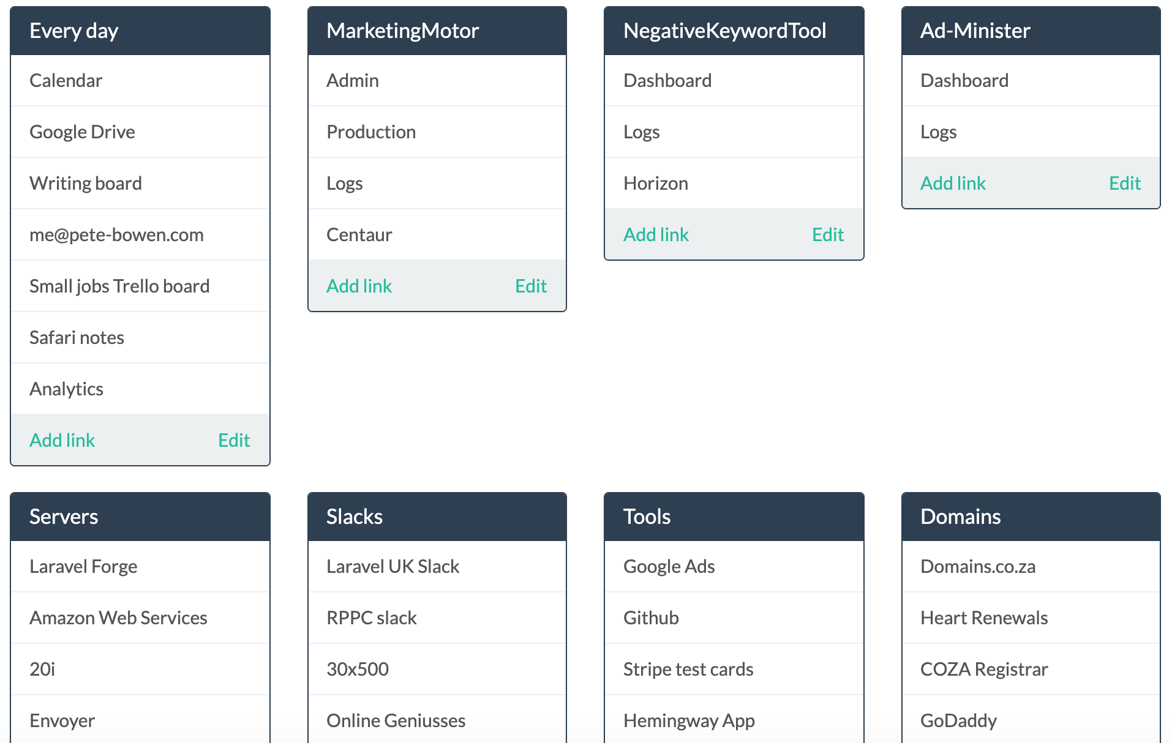Click Edit in Ad-Minister card
Image resolution: width=1172 pixels, height=743 pixels.
[1125, 184]
